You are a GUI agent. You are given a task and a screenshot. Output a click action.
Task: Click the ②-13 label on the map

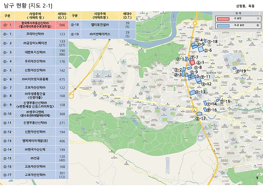[x=200, y=92]
